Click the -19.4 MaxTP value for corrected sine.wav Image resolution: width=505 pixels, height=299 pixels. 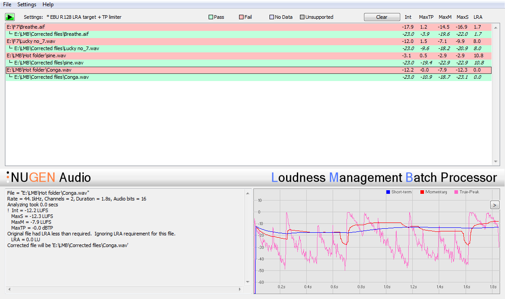click(426, 63)
